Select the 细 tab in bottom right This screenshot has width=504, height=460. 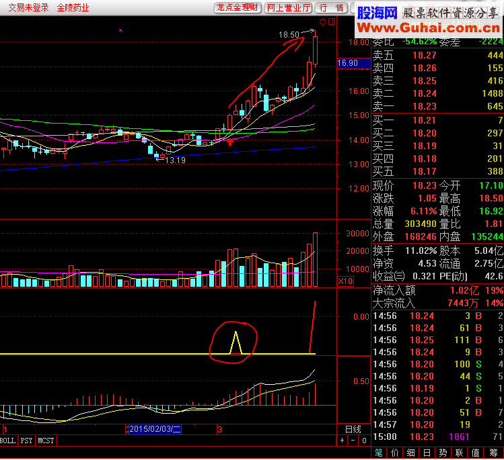410,453
